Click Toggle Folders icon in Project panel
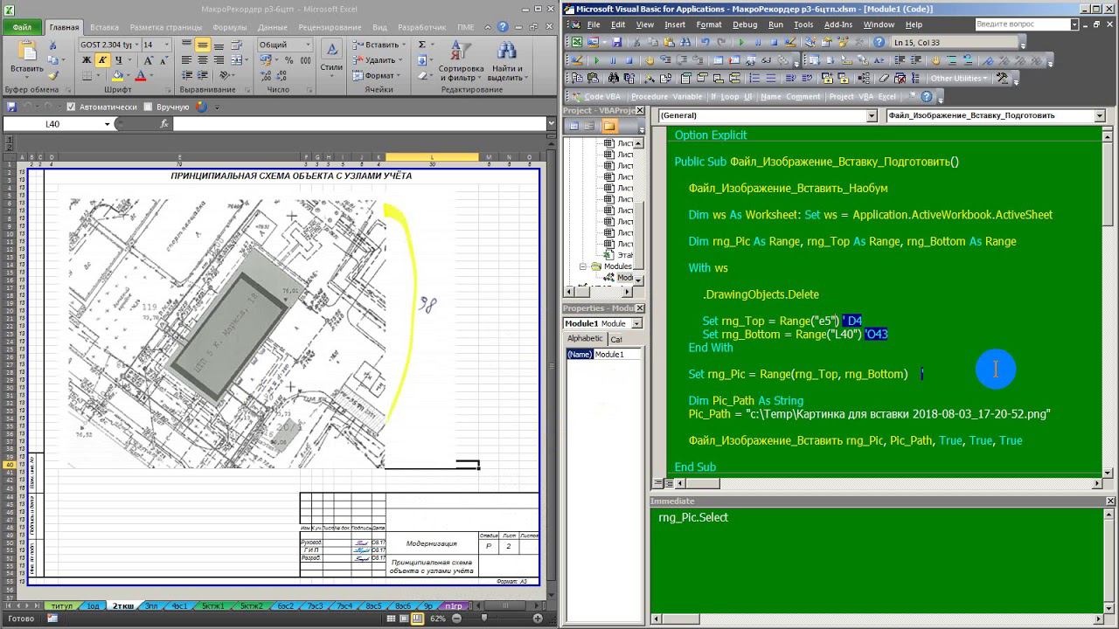The image size is (1119, 629). click(x=609, y=126)
